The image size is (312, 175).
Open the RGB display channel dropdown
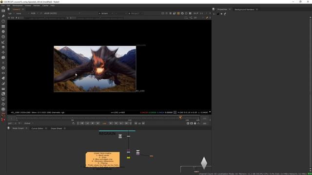tap(35, 13)
